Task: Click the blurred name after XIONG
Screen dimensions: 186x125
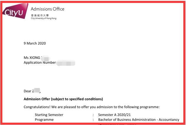Action: coord(45,58)
